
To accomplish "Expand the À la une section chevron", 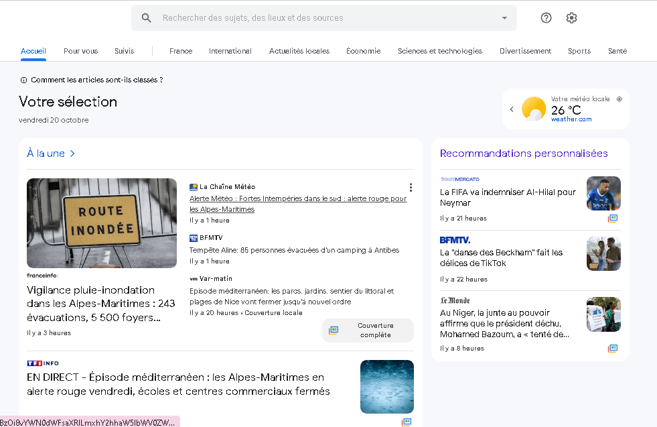I will point(72,153).
